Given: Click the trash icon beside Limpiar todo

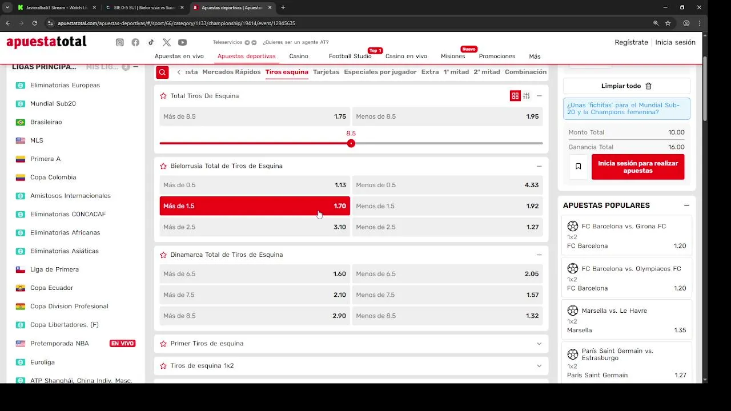Looking at the screenshot, I should [648, 86].
